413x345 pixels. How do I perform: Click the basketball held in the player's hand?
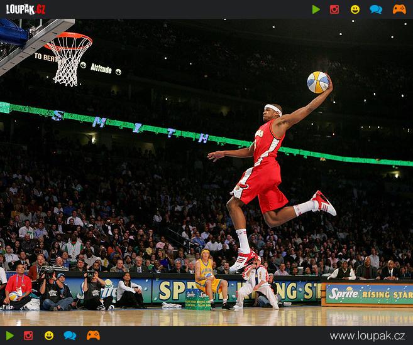[317, 82]
